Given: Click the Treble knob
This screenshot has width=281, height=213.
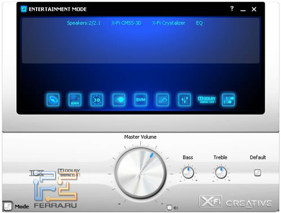Looking at the screenshot, I should (221, 173).
